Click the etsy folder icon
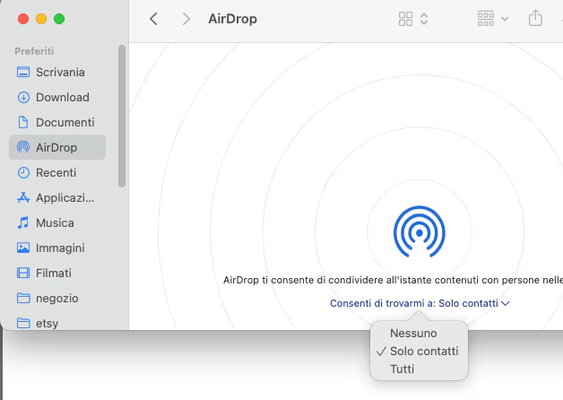Viewport: 563px width, 400px height. pos(23,323)
